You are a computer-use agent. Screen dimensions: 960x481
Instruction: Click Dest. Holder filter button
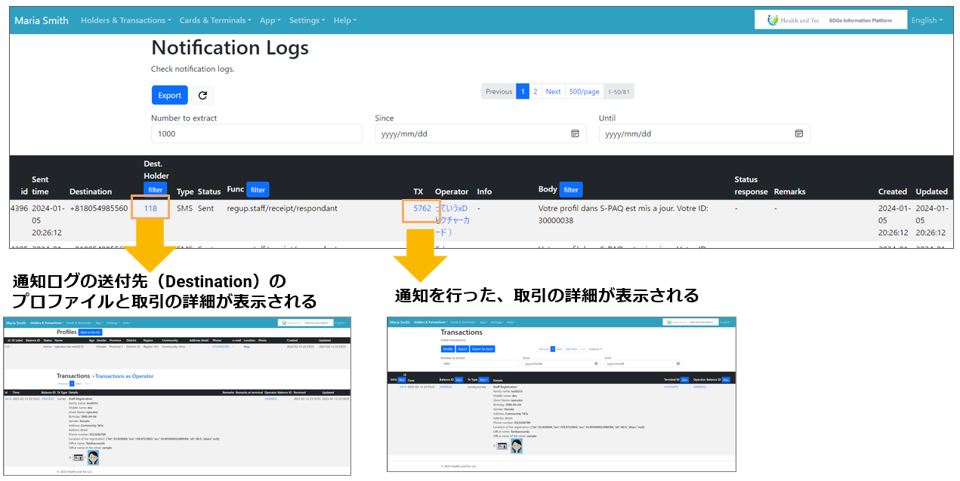tap(156, 190)
